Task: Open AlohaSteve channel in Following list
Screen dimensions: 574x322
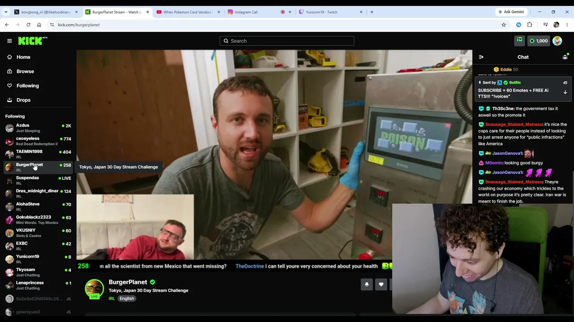Action: [38, 206]
